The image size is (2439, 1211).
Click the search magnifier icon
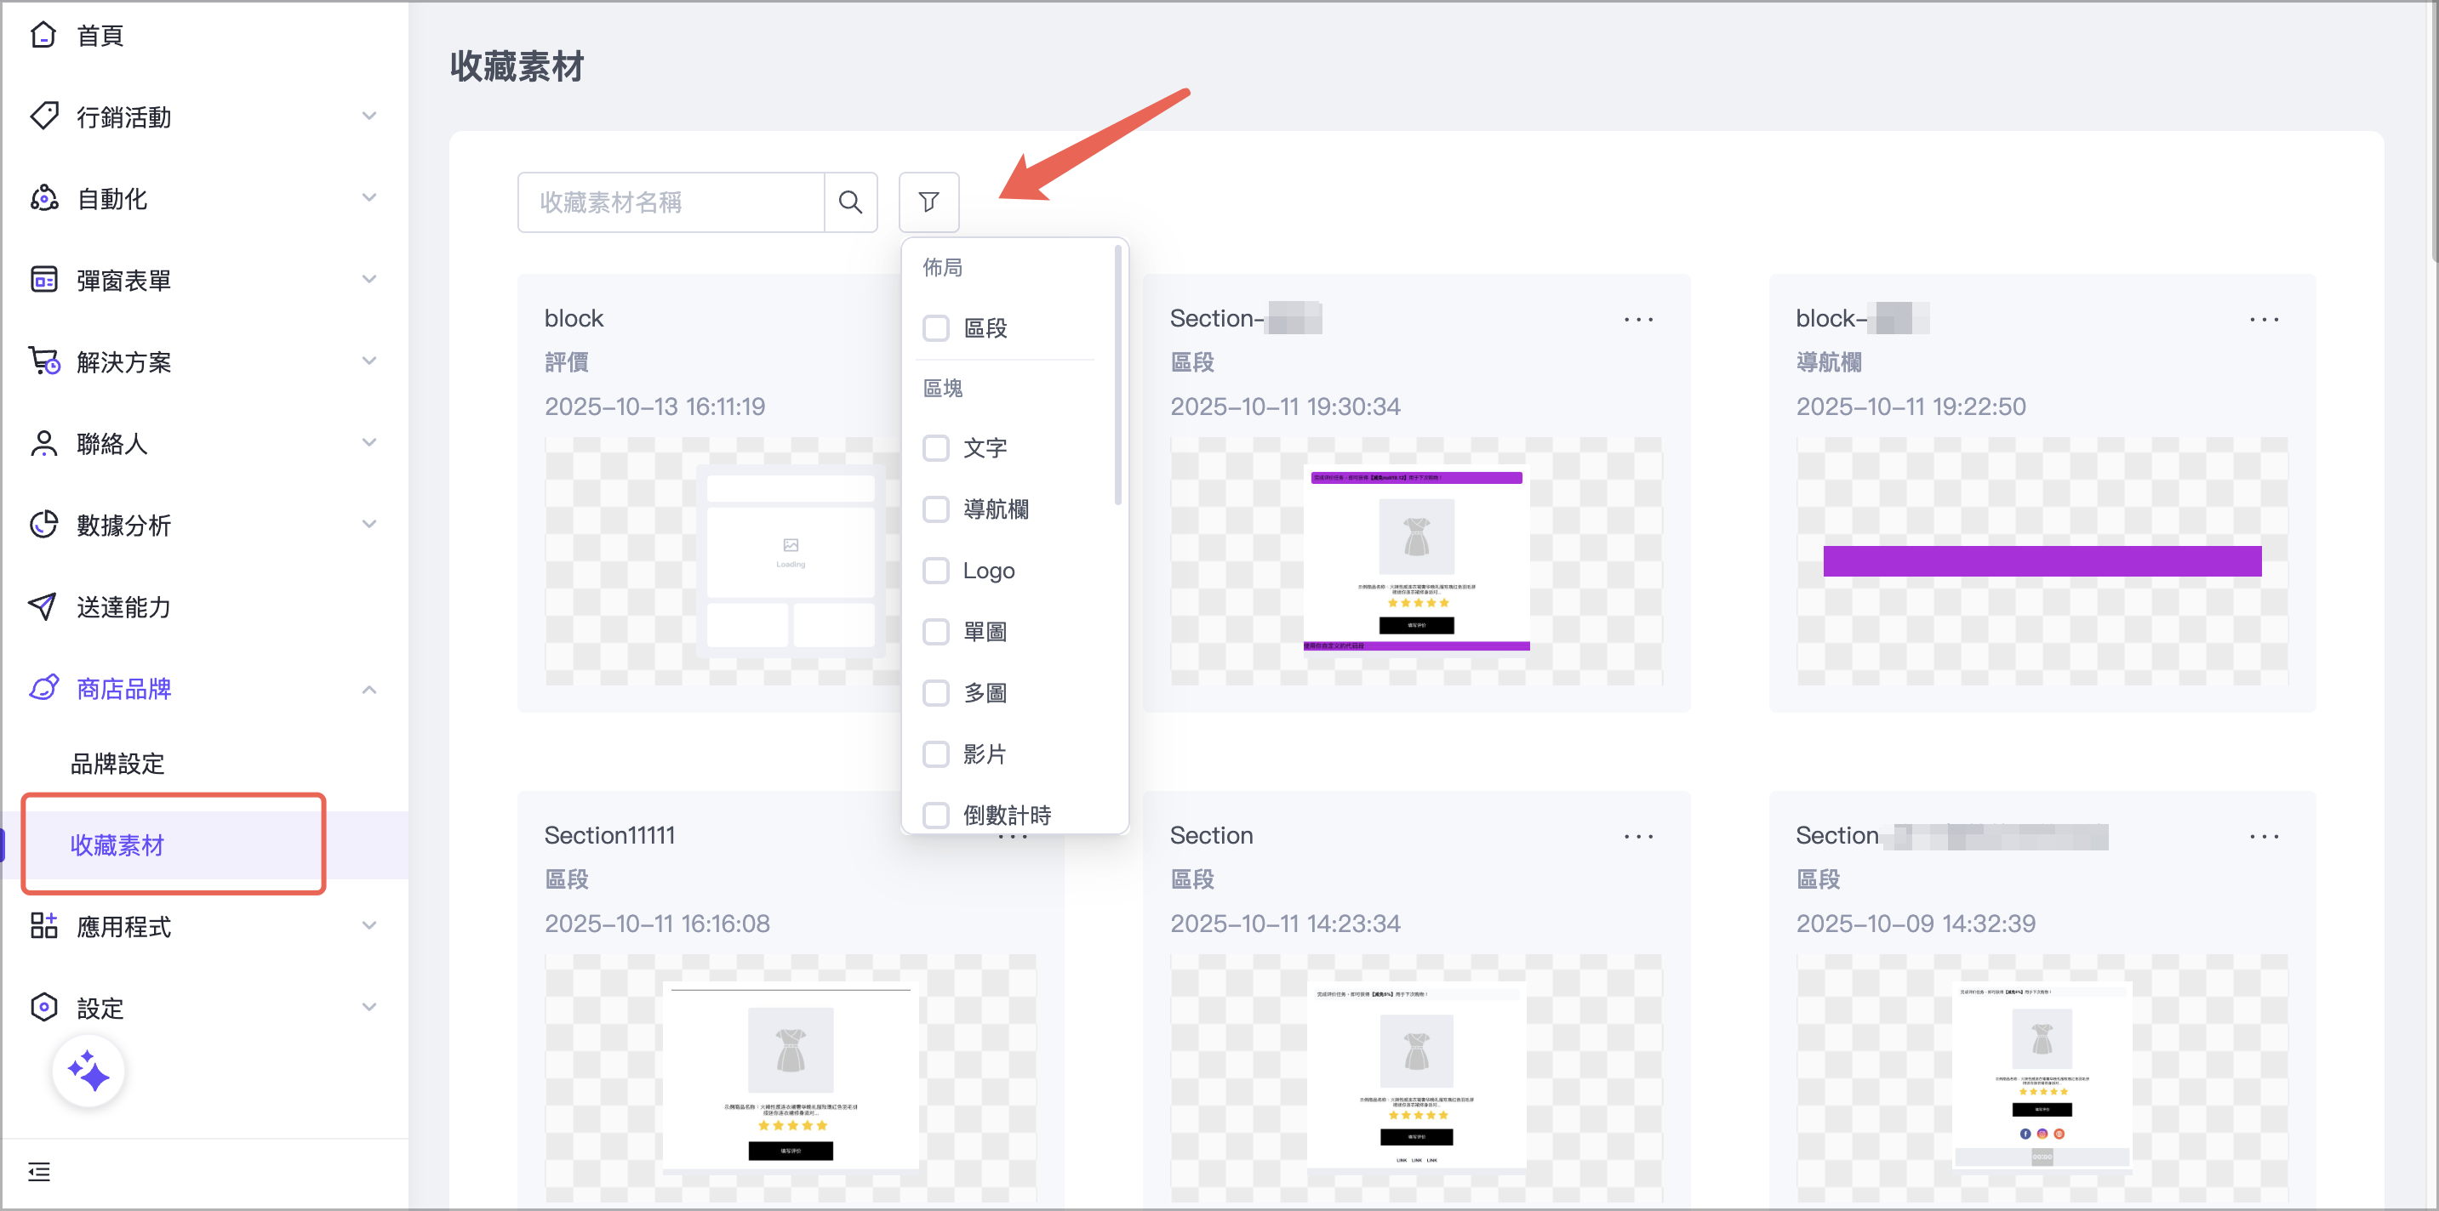pyautogui.click(x=850, y=202)
